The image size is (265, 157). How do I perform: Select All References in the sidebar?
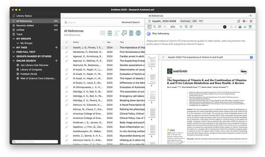tap(35, 21)
